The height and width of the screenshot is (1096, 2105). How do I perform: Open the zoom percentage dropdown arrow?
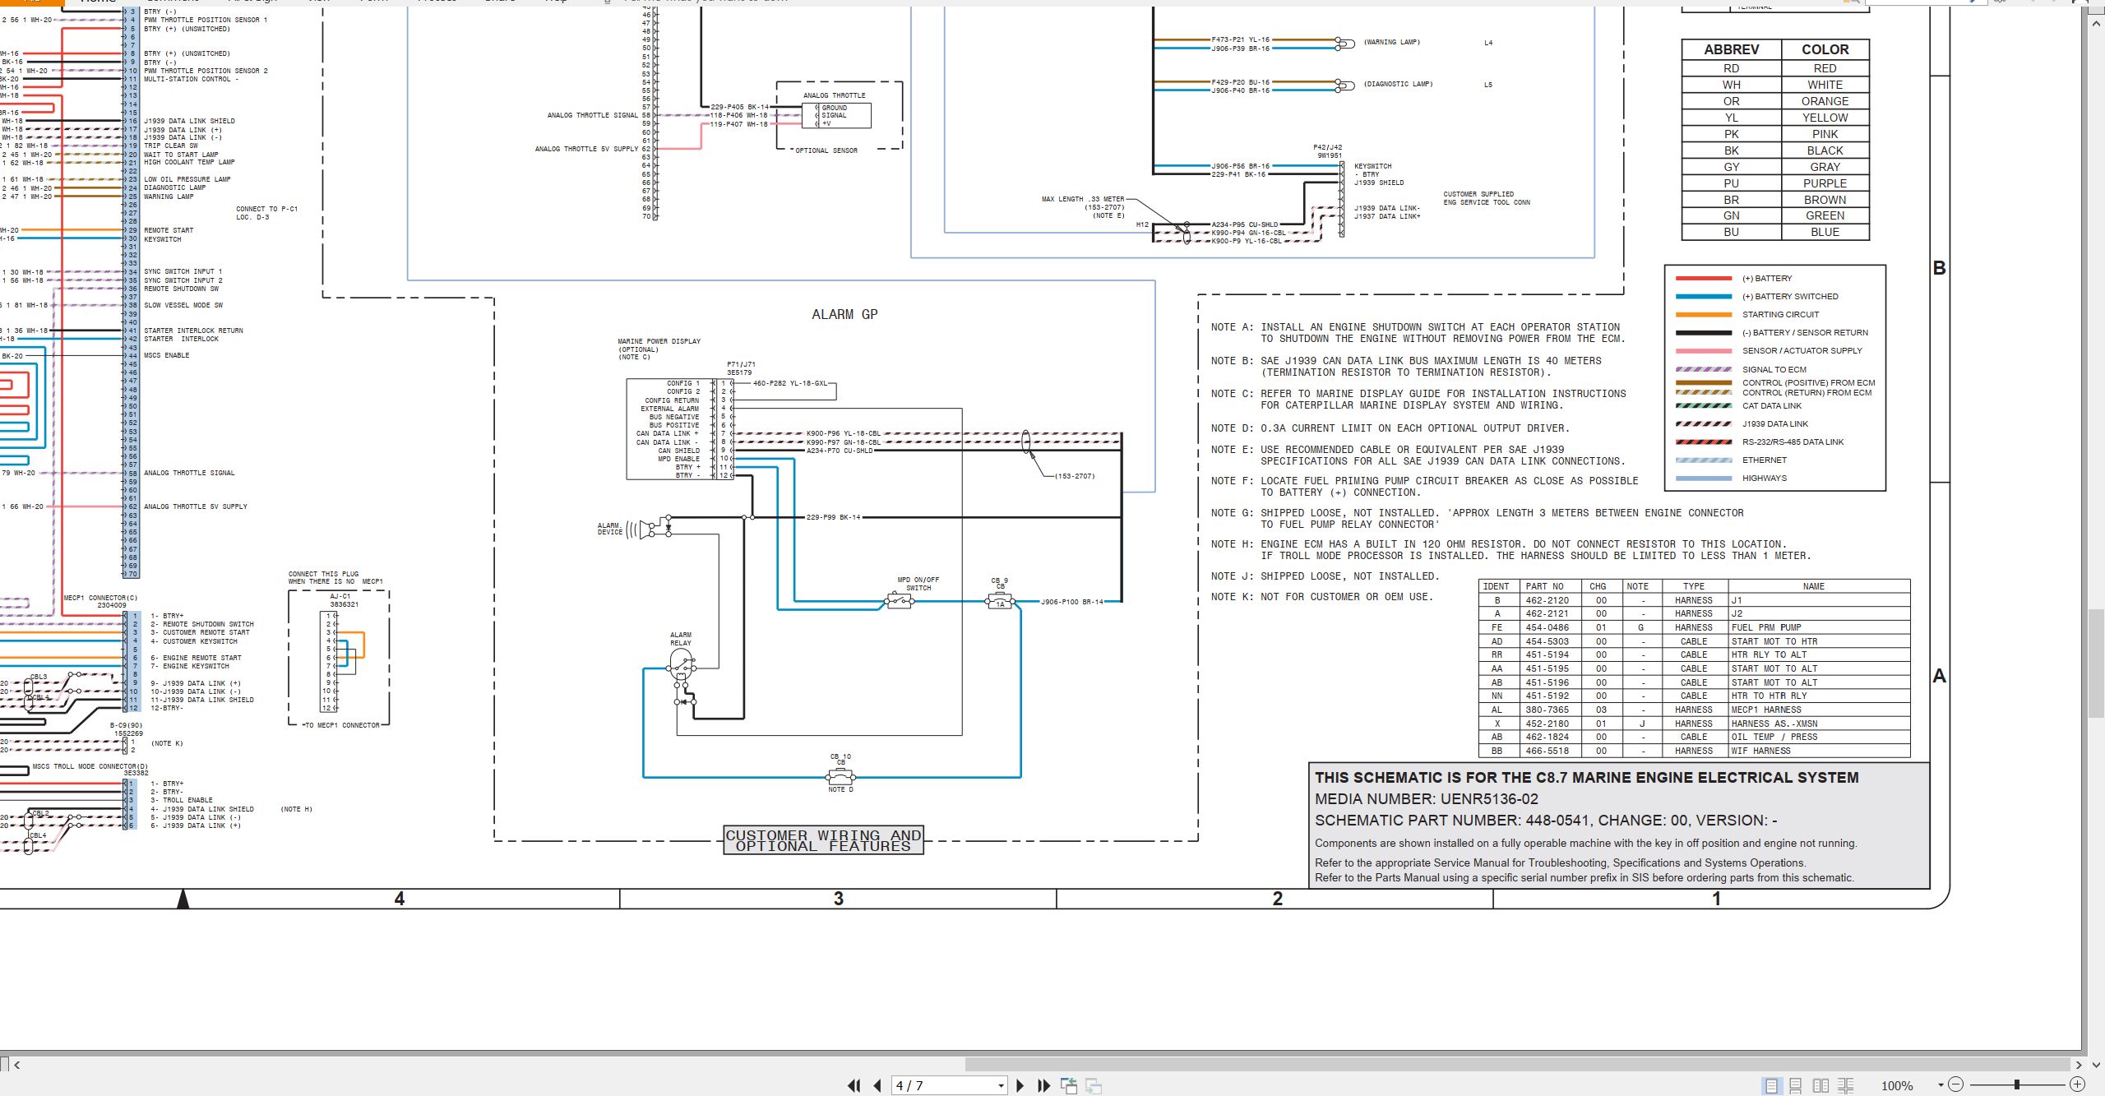(x=1941, y=1085)
